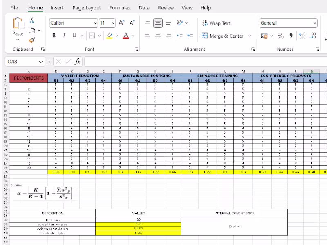
Task: Select the Format Painter brush
Action: point(32,40)
